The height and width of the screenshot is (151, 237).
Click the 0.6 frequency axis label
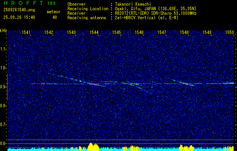pos(3,143)
